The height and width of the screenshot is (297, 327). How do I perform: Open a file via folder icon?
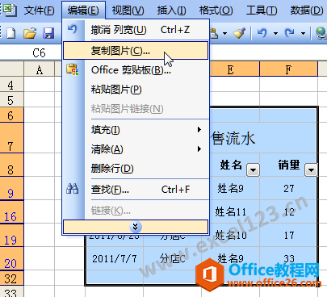pyautogui.click(x=30, y=33)
